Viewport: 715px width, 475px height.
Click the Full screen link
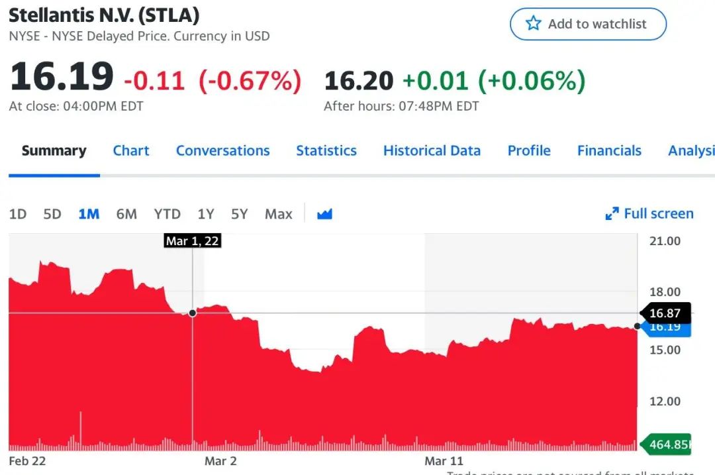[x=658, y=214]
